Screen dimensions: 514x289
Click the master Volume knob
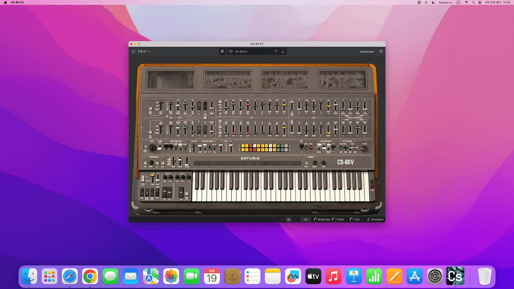coord(364,149)
